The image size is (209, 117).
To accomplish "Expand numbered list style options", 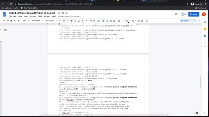I will point(136,21).
